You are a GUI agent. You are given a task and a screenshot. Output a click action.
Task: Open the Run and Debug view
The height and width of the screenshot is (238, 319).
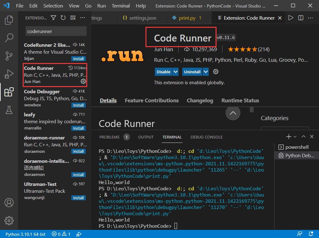9,74
